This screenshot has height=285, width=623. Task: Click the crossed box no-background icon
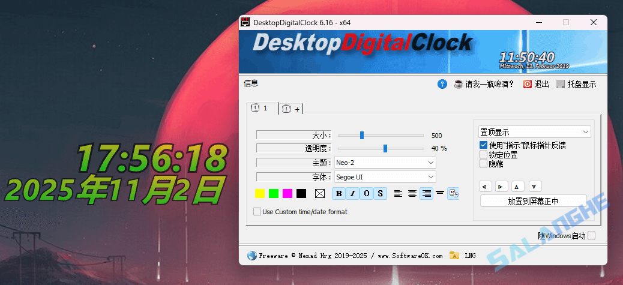point(320,193)
